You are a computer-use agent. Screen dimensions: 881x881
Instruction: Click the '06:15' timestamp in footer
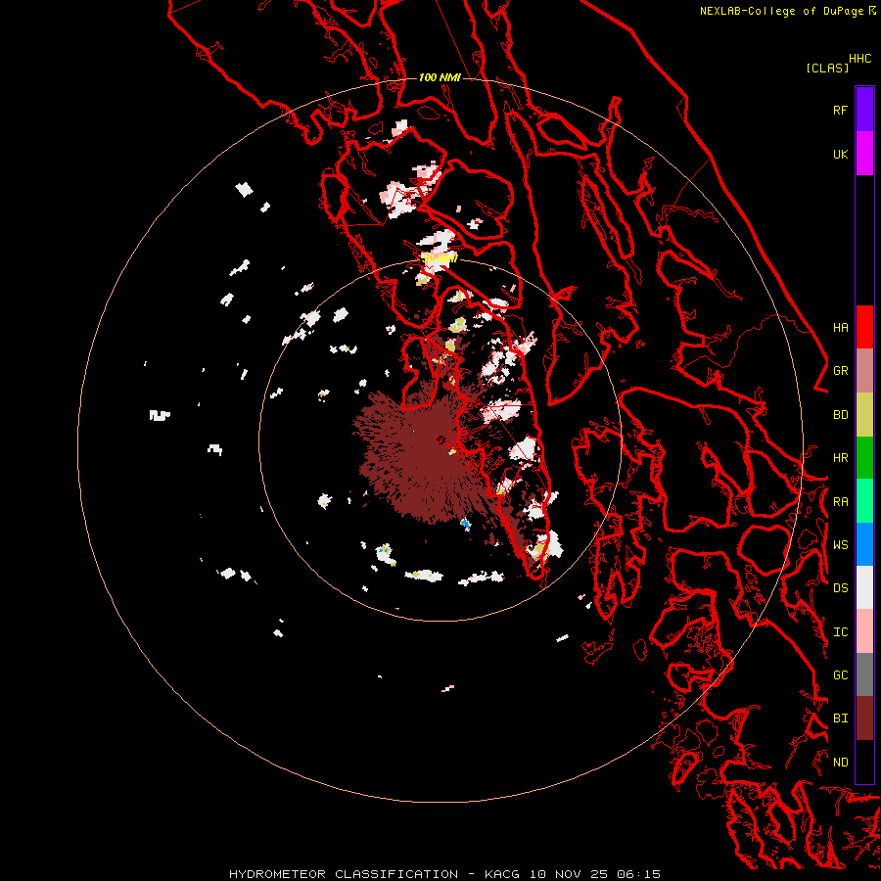[637, 874]
